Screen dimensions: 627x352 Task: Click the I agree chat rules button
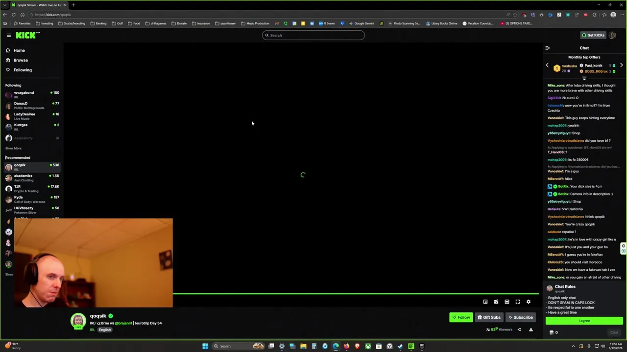pos(584,321)
